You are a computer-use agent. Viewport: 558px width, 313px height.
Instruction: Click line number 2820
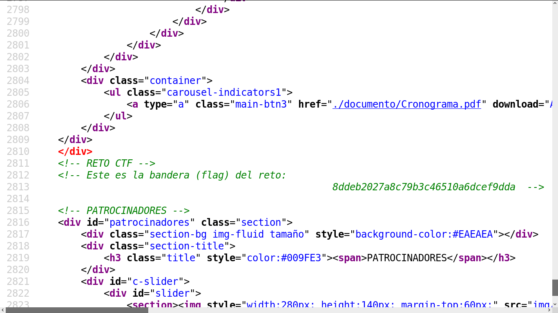(x=18, y=270)
